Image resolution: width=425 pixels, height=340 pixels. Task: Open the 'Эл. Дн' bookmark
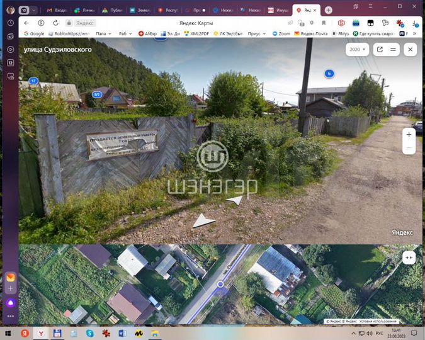click(x=171, y=33)
